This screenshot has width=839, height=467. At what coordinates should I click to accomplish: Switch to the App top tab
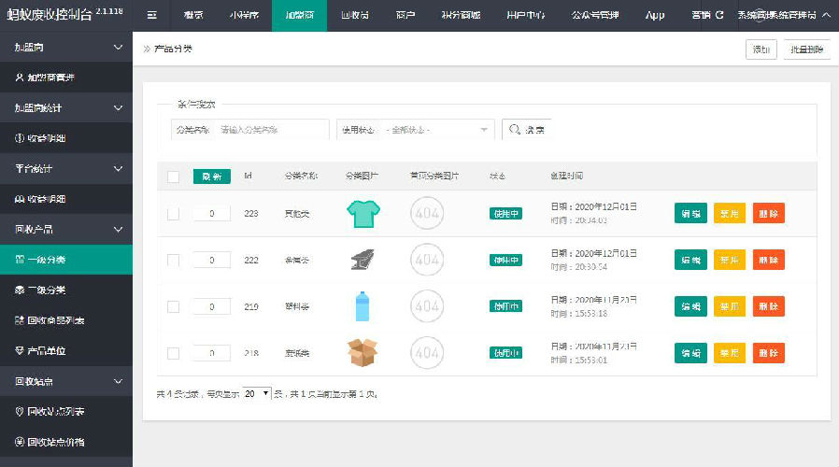click(x=655, y=15)
